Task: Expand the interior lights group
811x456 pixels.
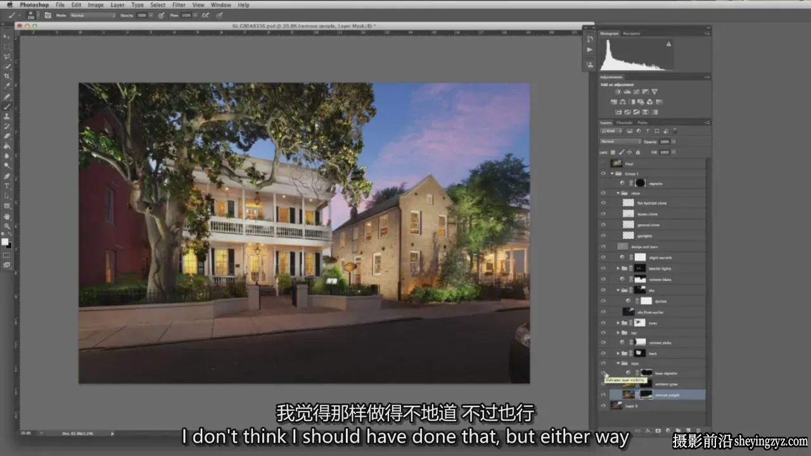Action: (618, 269)
